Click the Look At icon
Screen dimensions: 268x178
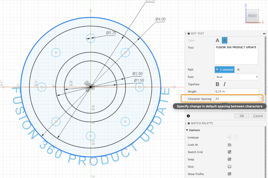(x=230, y=145)
